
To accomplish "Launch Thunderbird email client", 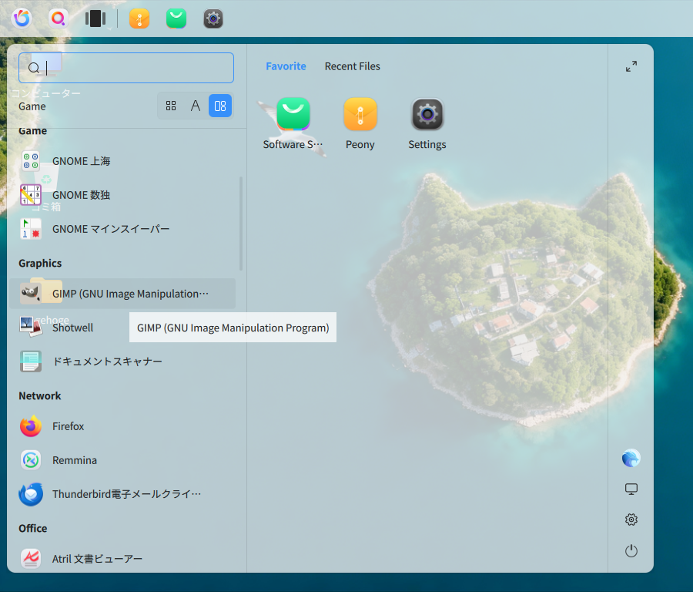I will 122,494.
